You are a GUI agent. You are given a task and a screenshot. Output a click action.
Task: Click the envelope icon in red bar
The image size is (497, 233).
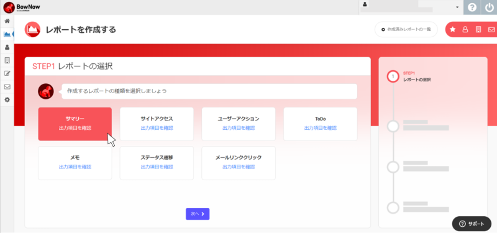click(x=491, y=29)
